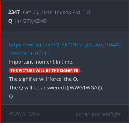Click the "Important moment in time." line
Screen dimensions: 129x123
click(41, 62)
